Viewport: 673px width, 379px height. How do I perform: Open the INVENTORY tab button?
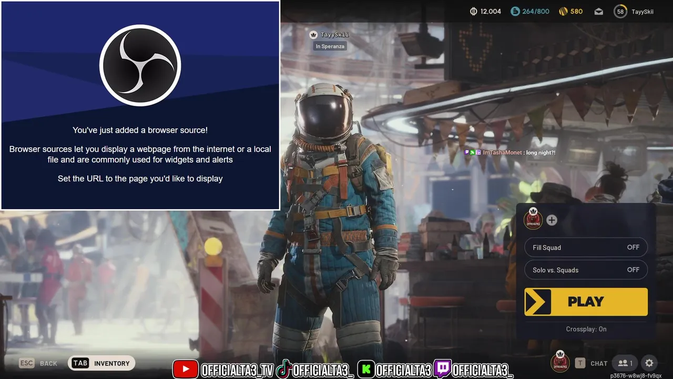102,363
